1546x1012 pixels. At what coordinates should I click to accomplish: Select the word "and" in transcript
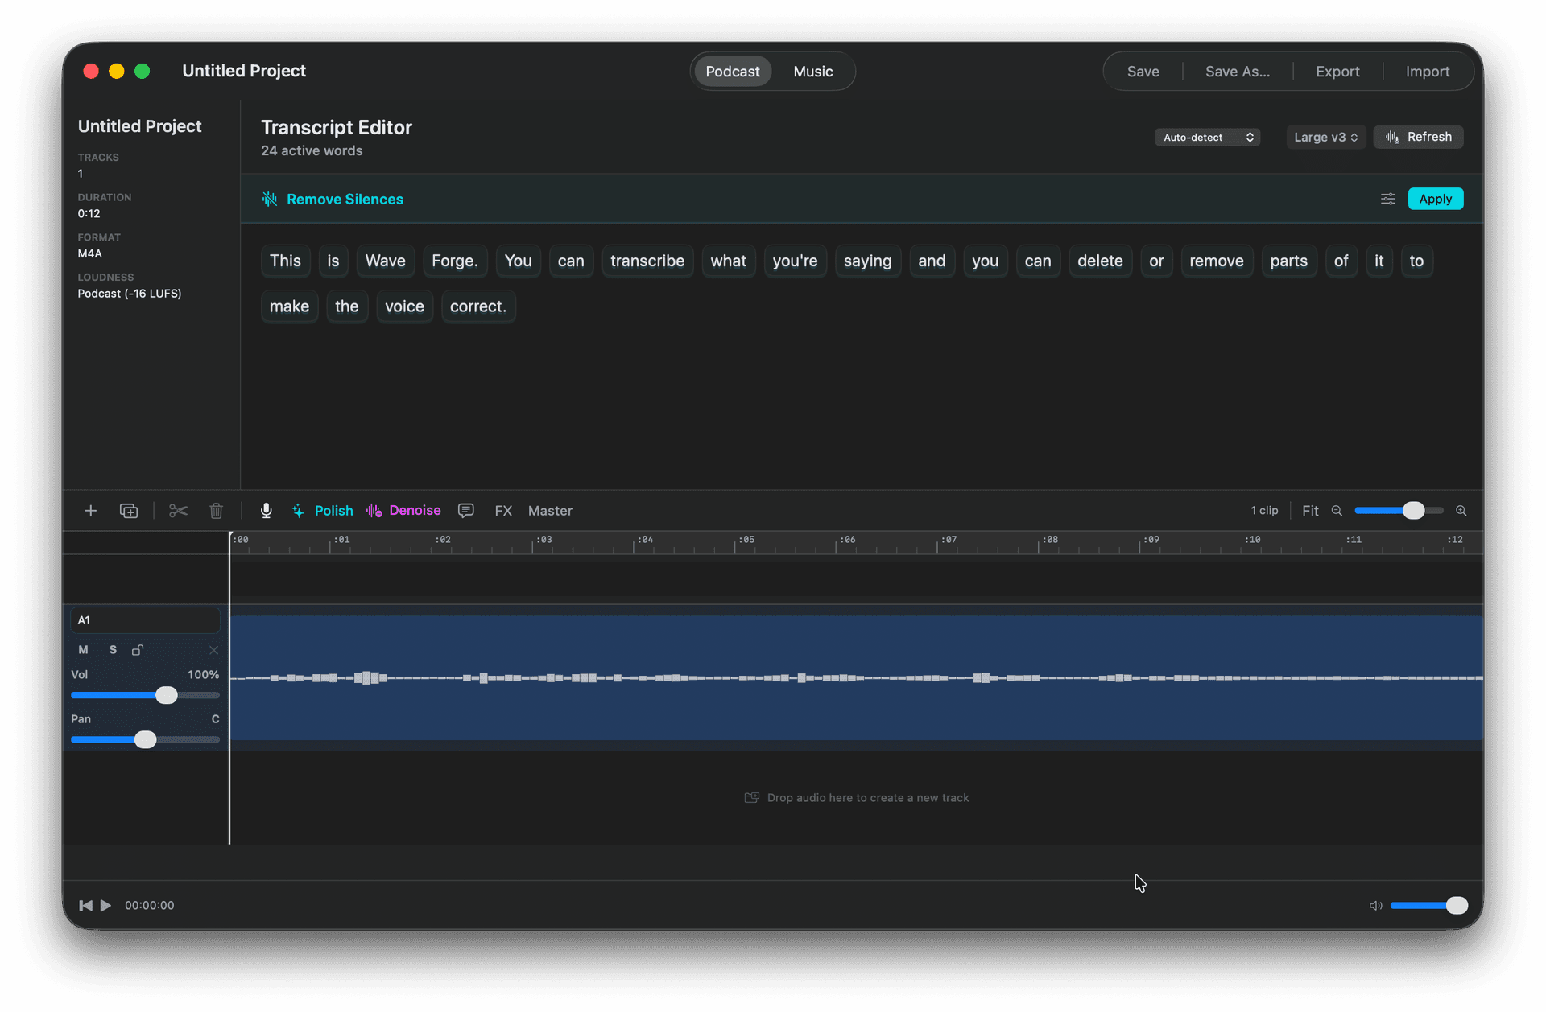point(932,261)
